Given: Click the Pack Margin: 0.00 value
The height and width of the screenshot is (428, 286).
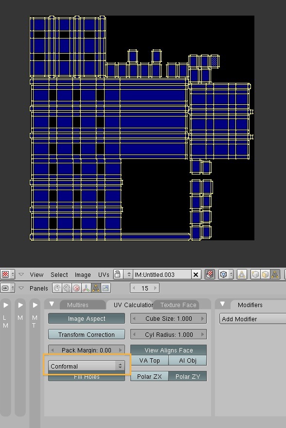Looking at the screenshot, I should tap(87, 350).
